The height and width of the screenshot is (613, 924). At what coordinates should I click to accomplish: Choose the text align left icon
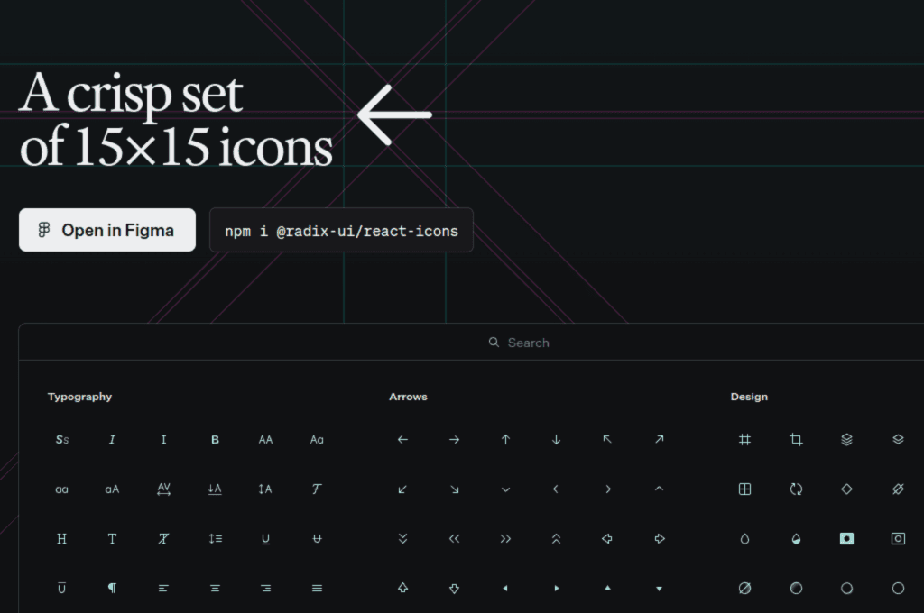163,588
